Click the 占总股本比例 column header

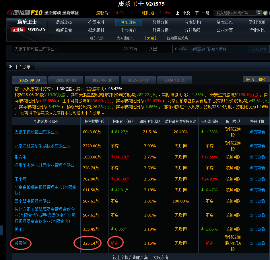[x=150, y=121]
